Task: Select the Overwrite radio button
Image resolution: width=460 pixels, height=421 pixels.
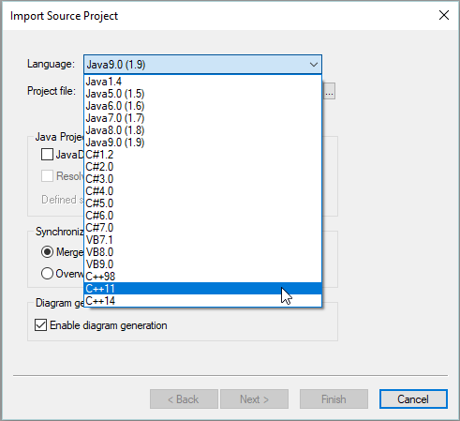Action: point(47,274)
